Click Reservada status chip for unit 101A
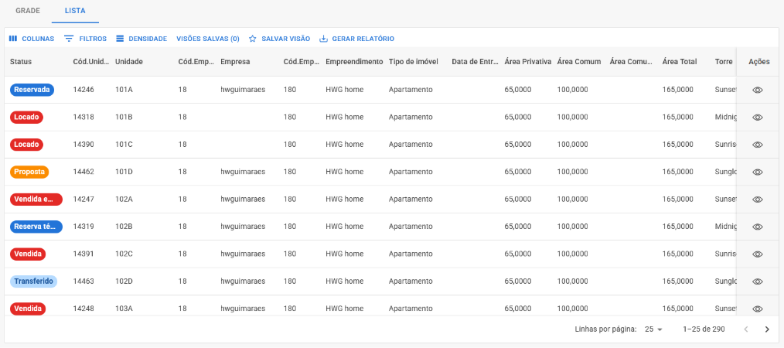 coord(32,90)
